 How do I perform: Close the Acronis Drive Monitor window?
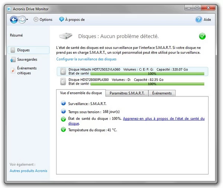tap(208, 7)
